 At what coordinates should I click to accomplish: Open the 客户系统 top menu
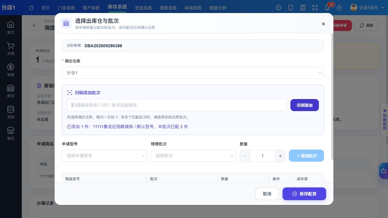coord(91,8)
